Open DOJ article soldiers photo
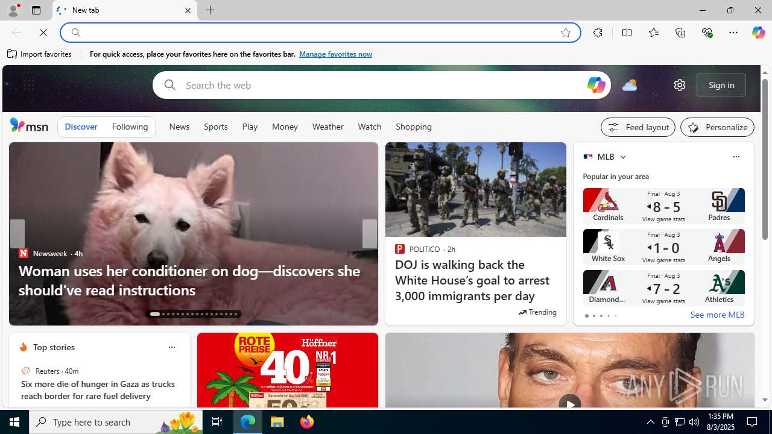This screenshot has width=772, height=434. [x=476, y=189]
